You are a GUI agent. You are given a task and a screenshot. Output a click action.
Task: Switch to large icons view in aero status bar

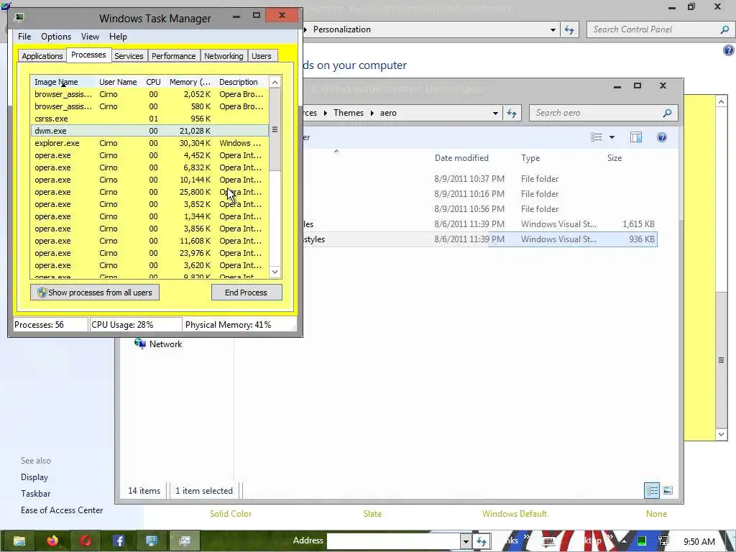point(668,490)
